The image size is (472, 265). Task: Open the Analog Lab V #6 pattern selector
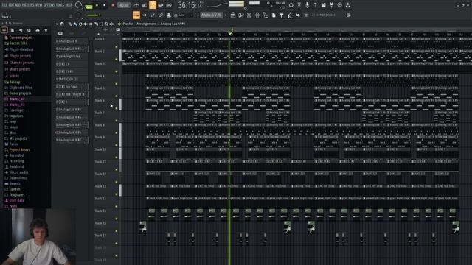coord(212,15)
